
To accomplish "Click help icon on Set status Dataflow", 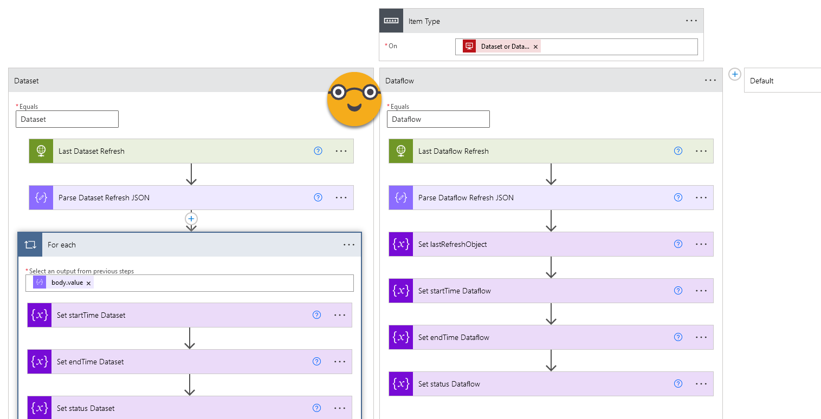I will [678, 384].
